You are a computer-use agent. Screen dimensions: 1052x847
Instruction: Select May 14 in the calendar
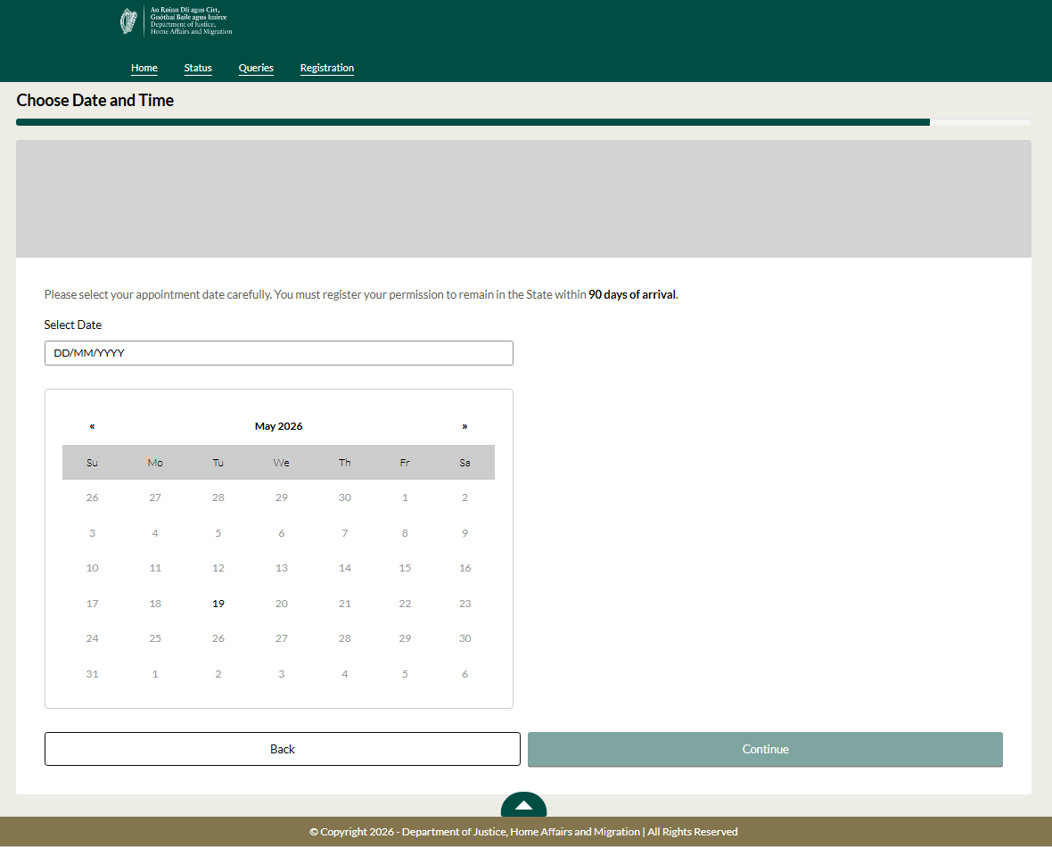tap(345, 568)
